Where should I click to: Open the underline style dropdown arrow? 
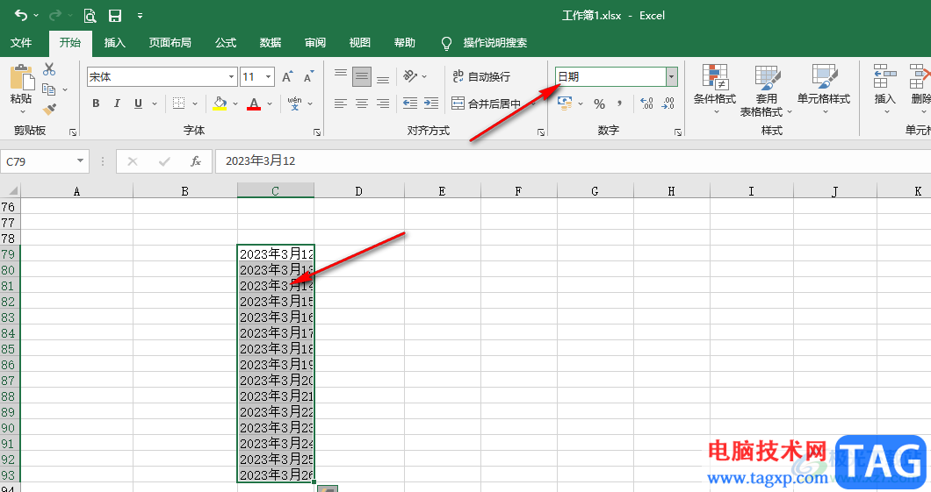click(x=155, y=103)
